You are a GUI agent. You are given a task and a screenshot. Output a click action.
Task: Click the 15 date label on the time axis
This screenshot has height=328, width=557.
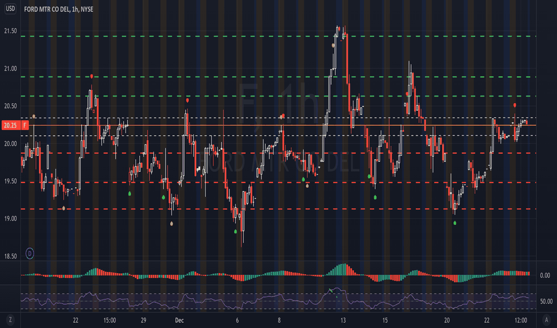[x=385, y=320]
